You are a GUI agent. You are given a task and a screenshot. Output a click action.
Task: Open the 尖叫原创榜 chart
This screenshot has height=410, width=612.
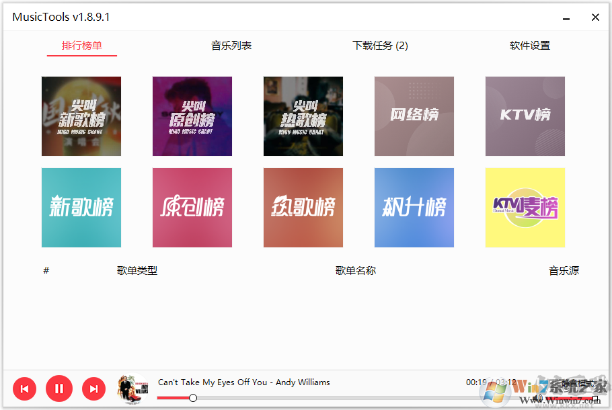192,116
